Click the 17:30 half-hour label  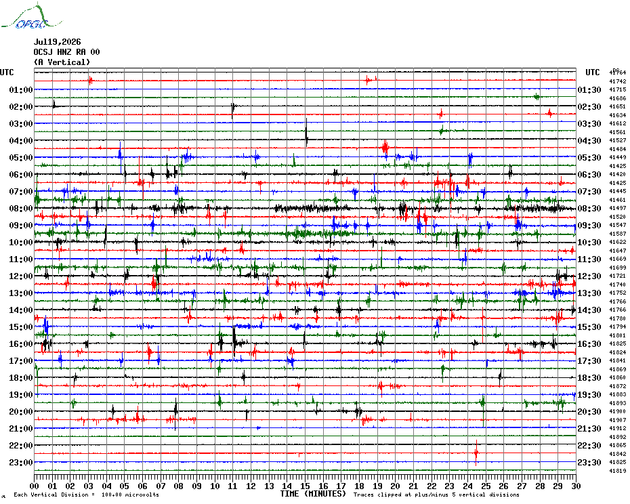point(589,360)
